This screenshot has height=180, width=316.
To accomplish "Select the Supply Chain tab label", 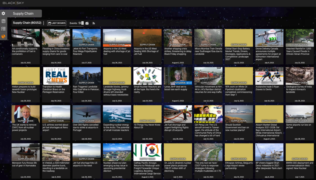I will click(23, 14).
